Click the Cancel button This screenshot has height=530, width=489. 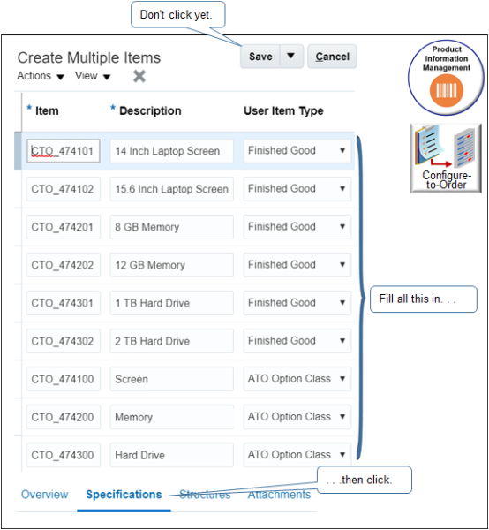(332, 57)
